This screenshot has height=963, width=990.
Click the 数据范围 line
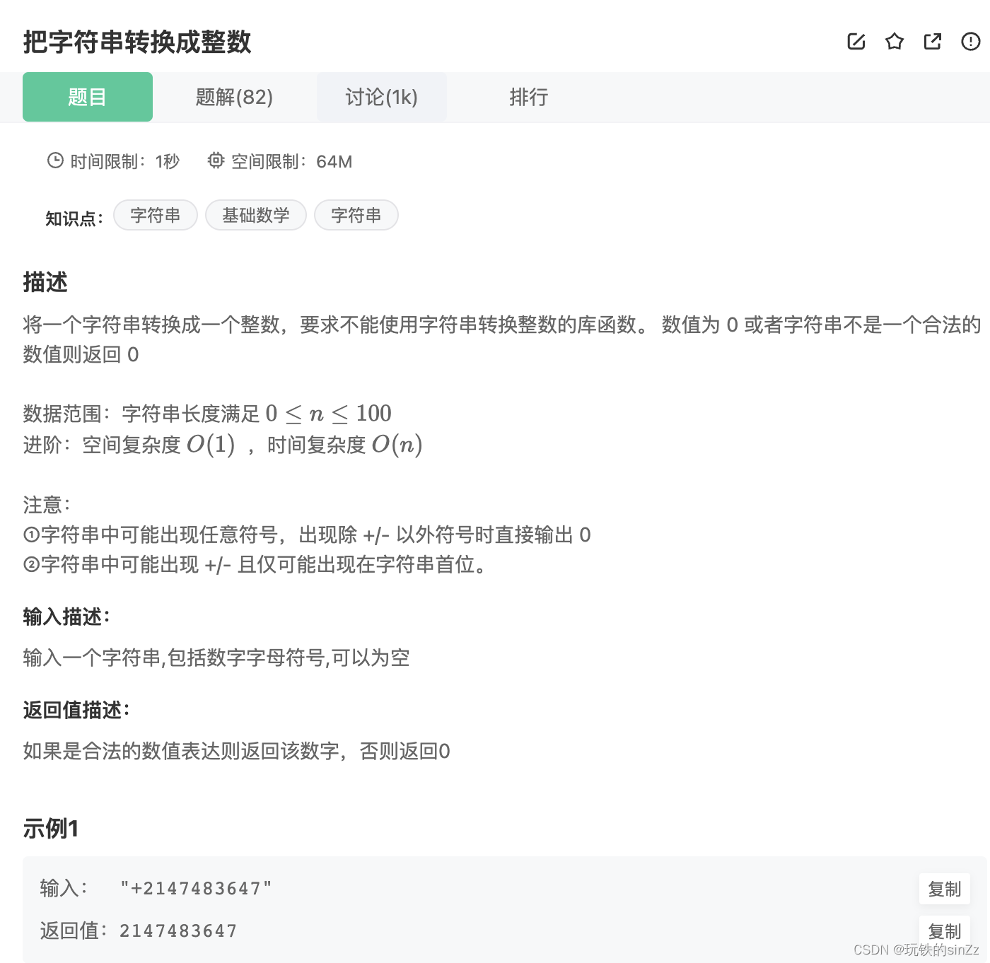coord(207,413)
